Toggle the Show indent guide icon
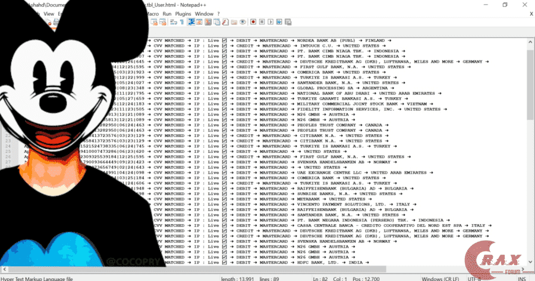The width and height of the screenshot is (535, 281). (x=191, y=22)
